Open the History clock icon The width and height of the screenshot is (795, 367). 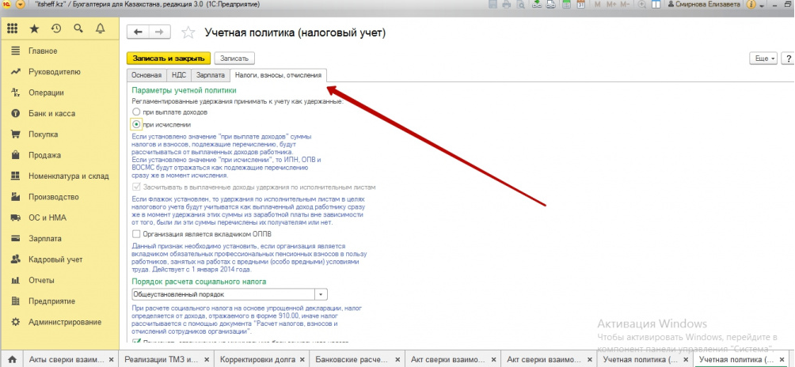click(x=56, y=29)
